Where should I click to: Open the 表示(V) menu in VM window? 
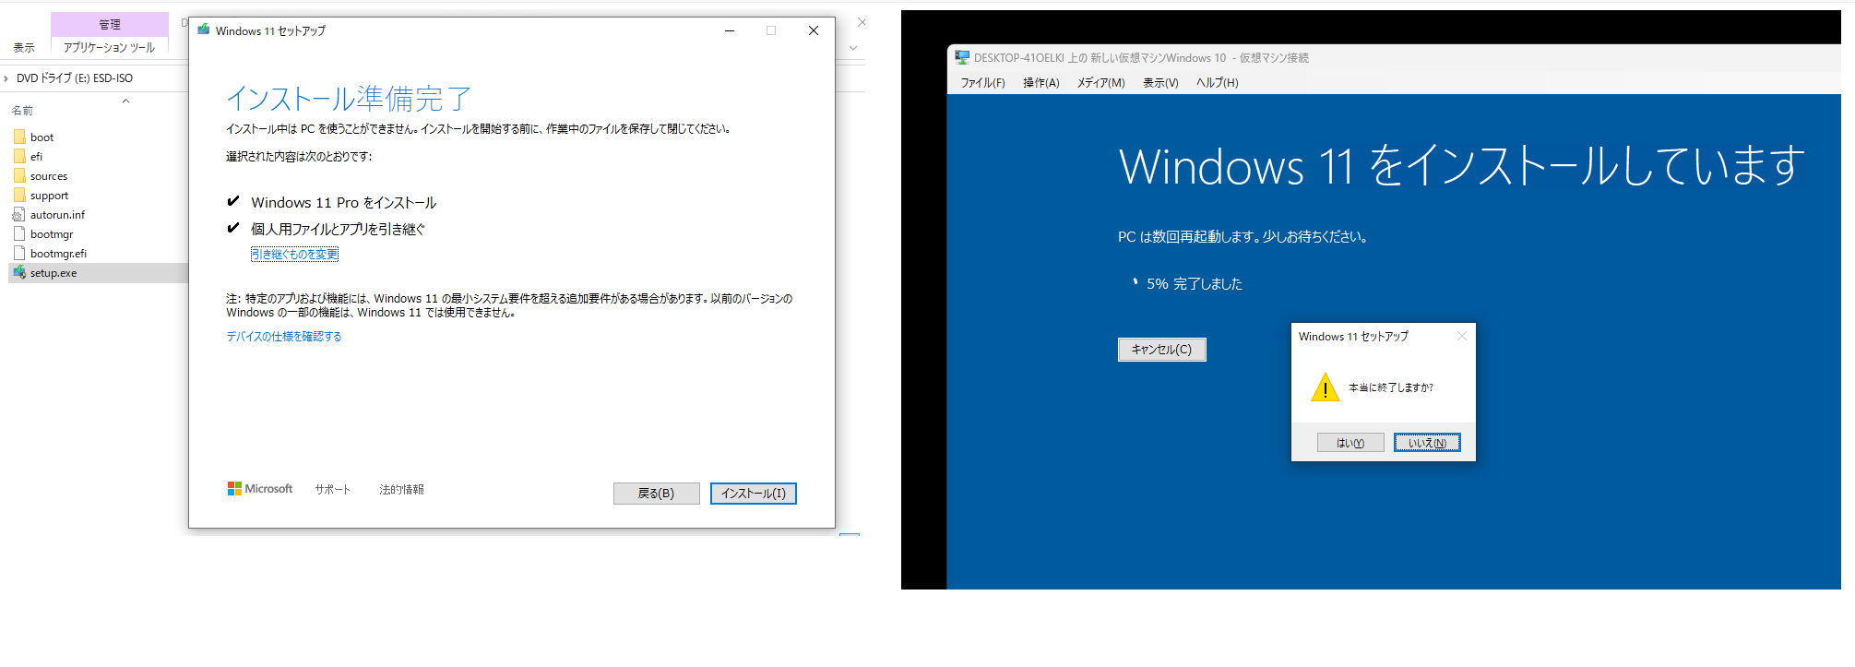point(1160,83)
